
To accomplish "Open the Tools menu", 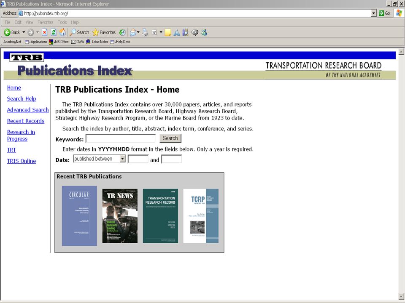I will (x=62, y=22).
